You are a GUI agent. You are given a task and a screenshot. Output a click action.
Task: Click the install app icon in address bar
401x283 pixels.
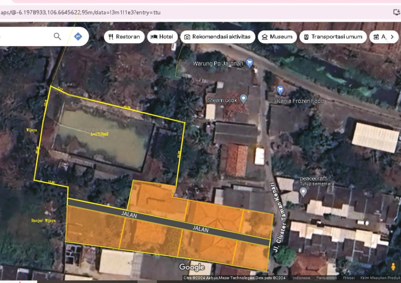(x=396, y=12)
